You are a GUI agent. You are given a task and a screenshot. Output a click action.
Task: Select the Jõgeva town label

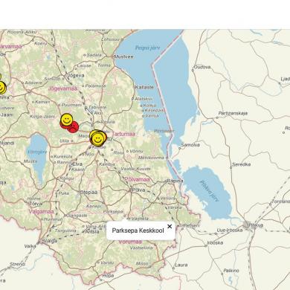(76, 75)
